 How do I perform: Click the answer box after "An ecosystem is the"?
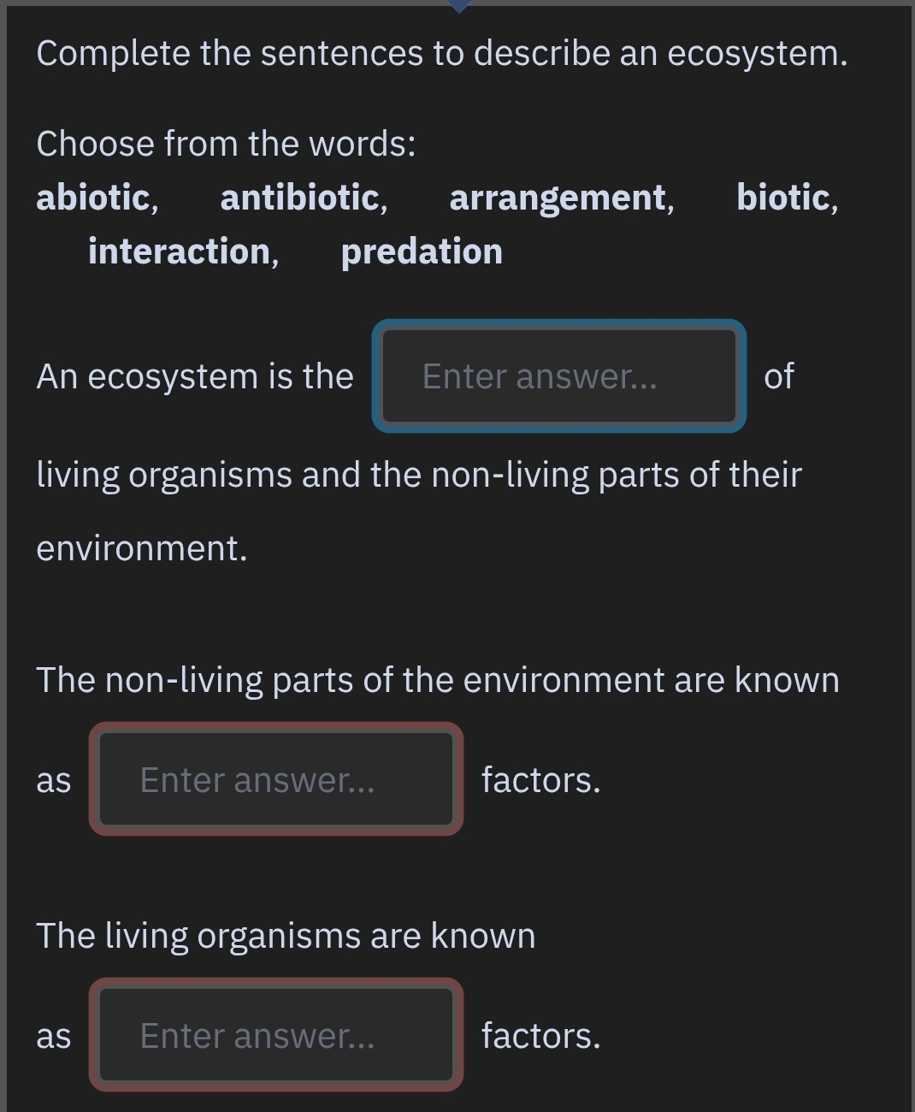(558, 376)
